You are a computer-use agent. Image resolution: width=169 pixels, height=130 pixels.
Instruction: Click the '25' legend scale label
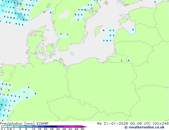[x=52, y=129]
